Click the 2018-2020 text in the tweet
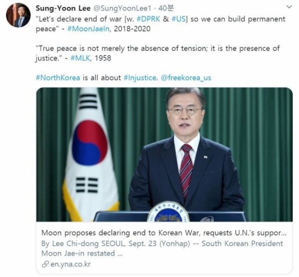The image size is (299, 277). (x=132, y=29)
